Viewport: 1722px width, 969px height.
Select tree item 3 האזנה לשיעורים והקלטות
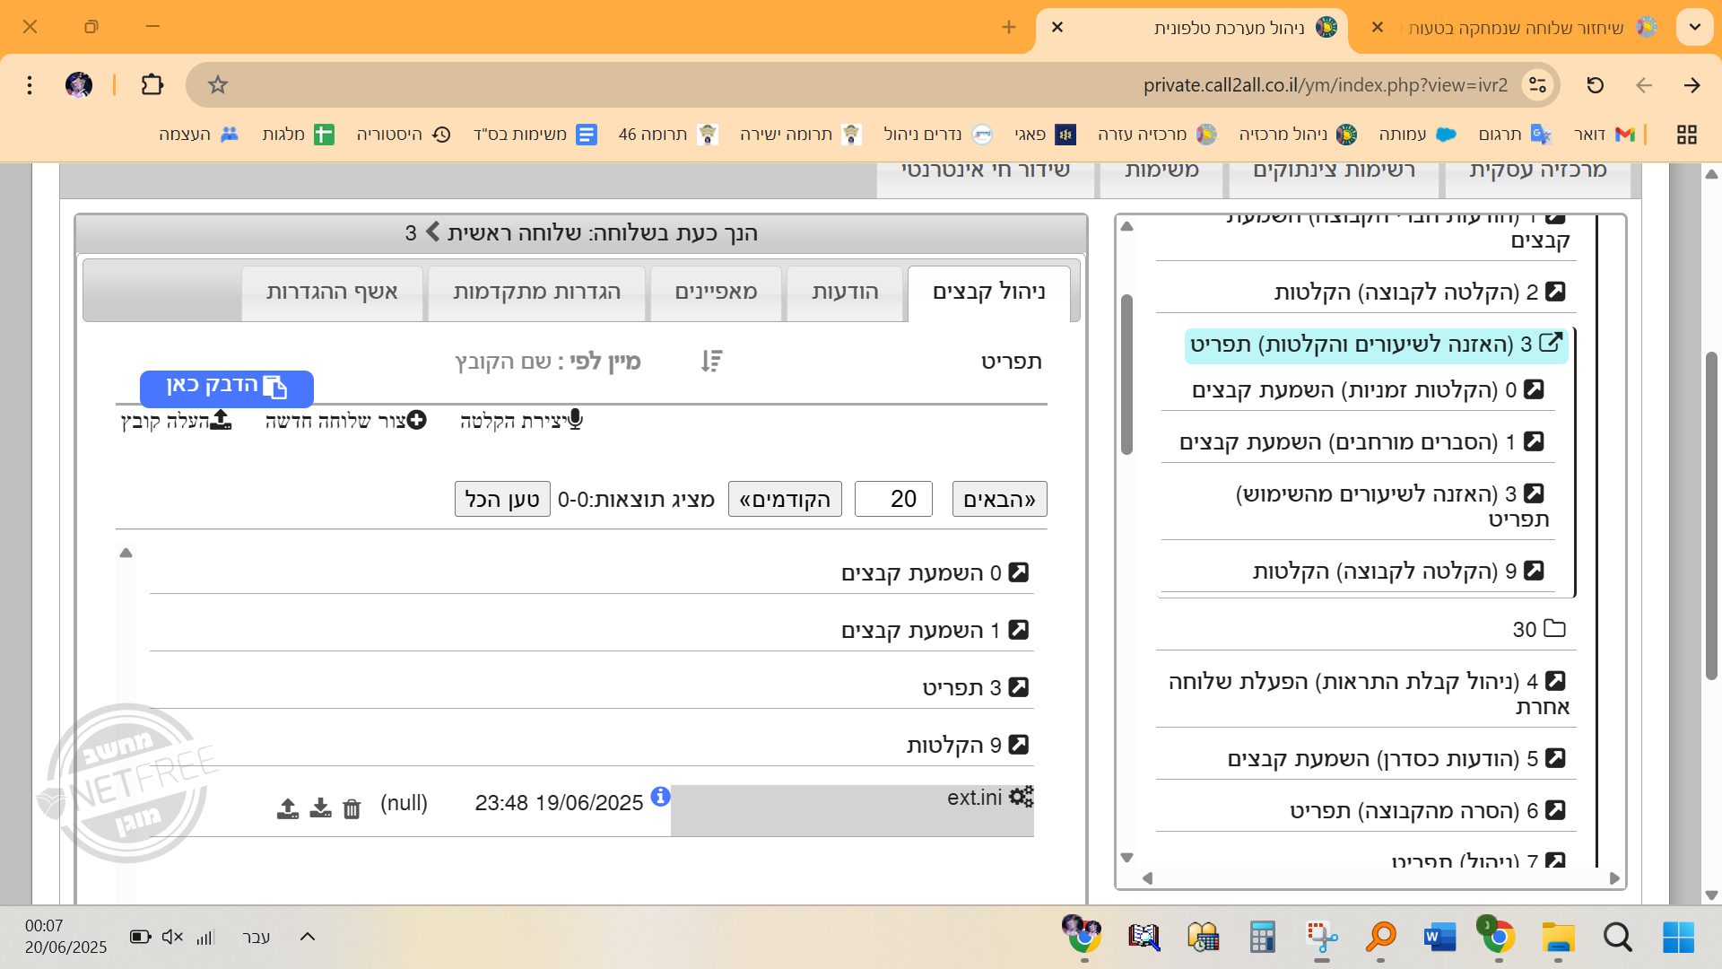point(1376,345)
